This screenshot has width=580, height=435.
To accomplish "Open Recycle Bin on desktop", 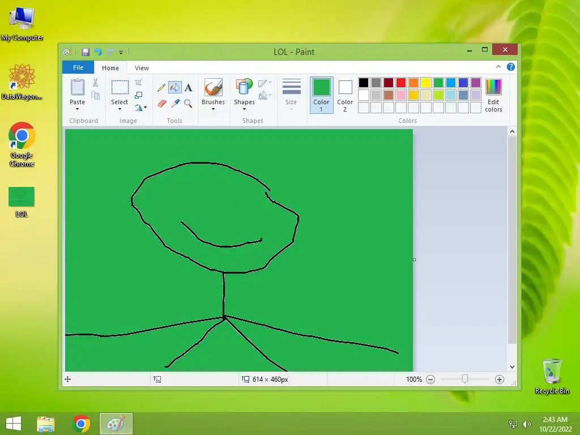I will (x=552, y=376).
